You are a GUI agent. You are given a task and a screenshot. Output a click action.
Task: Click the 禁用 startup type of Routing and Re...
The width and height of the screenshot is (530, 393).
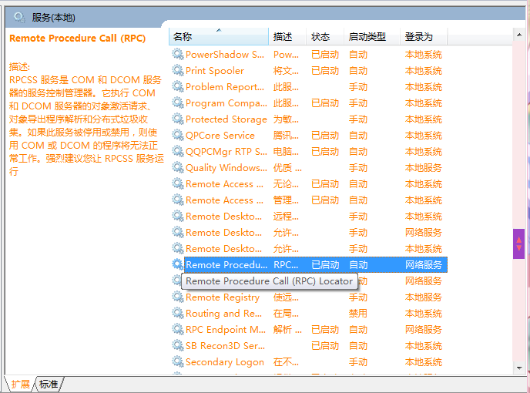358,314
